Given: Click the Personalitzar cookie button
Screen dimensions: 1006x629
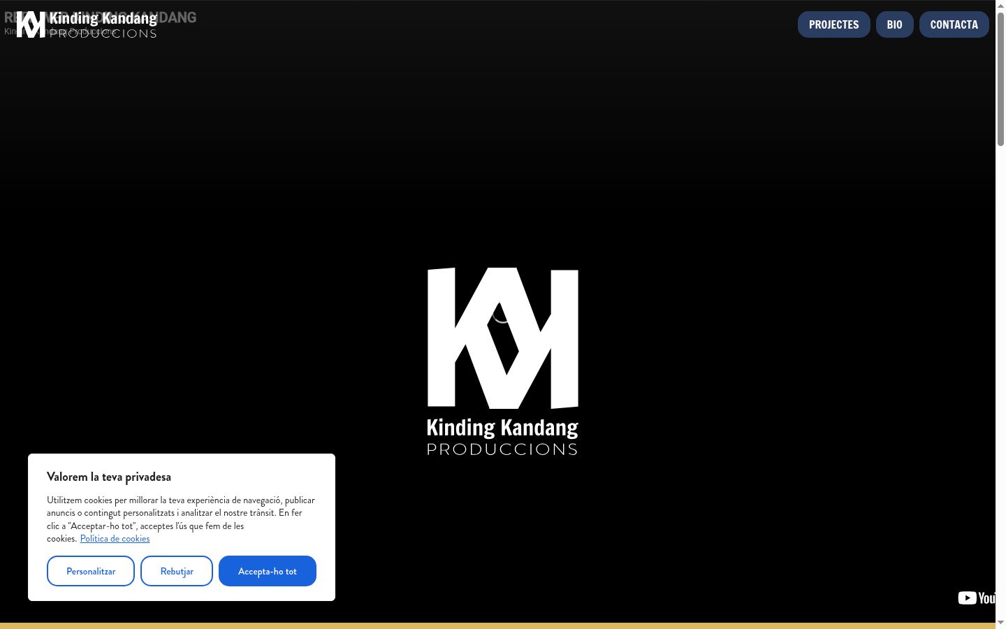Looking at the screenshot, I should pos(91,571).
